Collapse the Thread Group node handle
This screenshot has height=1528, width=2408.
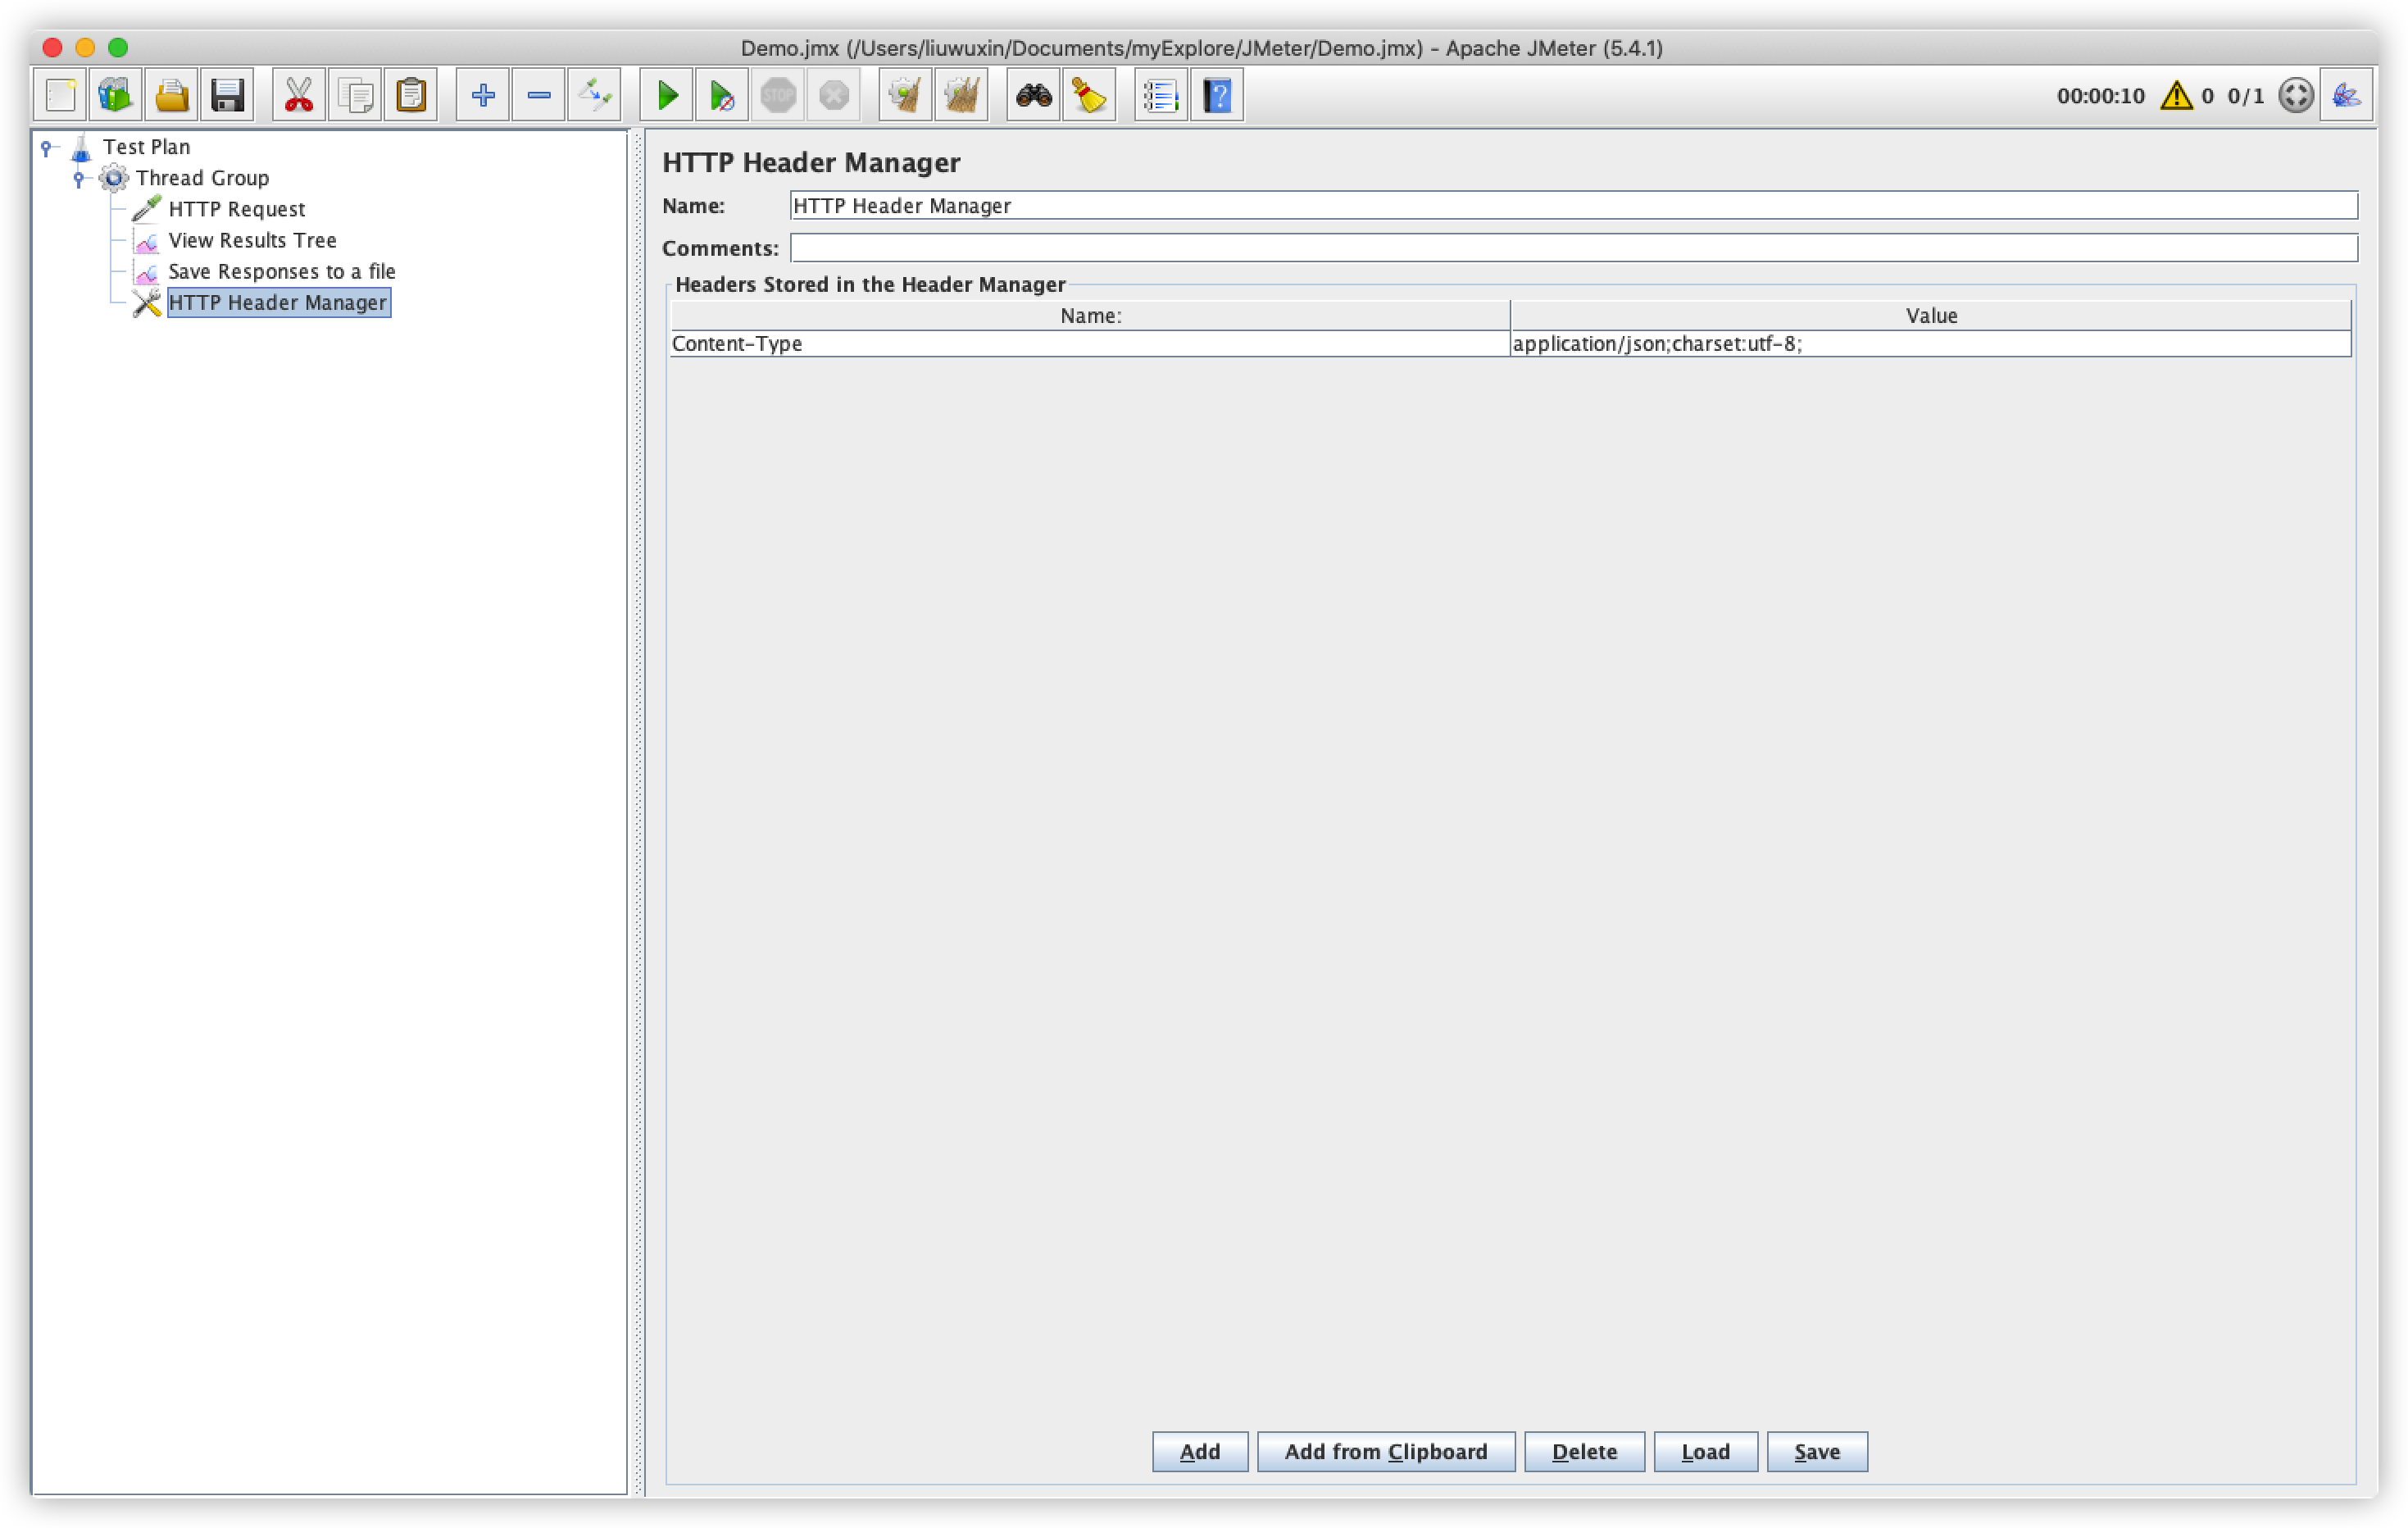(x=79, y=179)
